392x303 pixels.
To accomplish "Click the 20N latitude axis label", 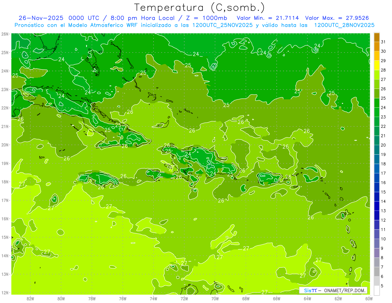I will coord(5,145).
